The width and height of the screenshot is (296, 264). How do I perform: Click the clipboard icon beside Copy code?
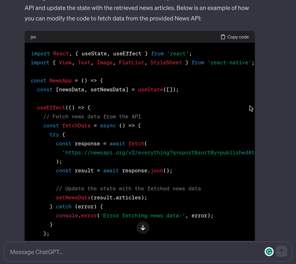point(223,37)
